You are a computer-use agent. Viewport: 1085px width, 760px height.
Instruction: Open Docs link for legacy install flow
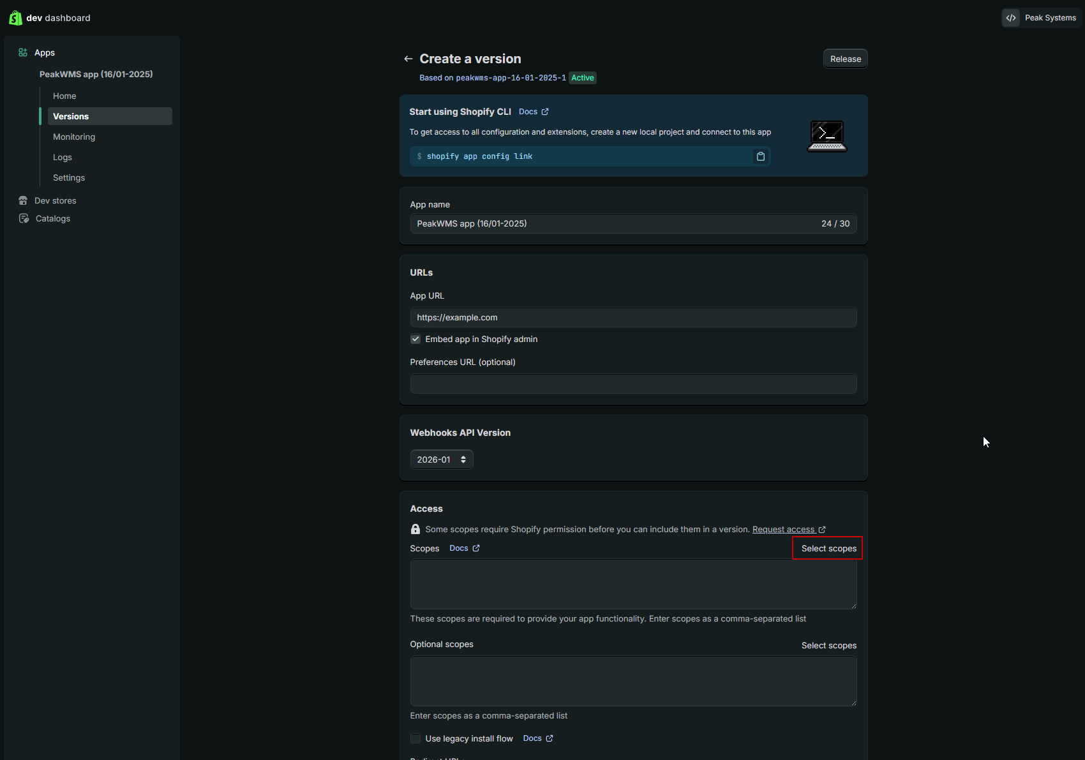(x=532, y=738)
